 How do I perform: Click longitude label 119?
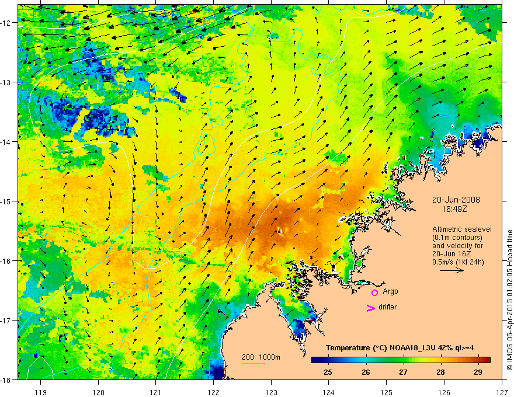click(x=41, y=392)
